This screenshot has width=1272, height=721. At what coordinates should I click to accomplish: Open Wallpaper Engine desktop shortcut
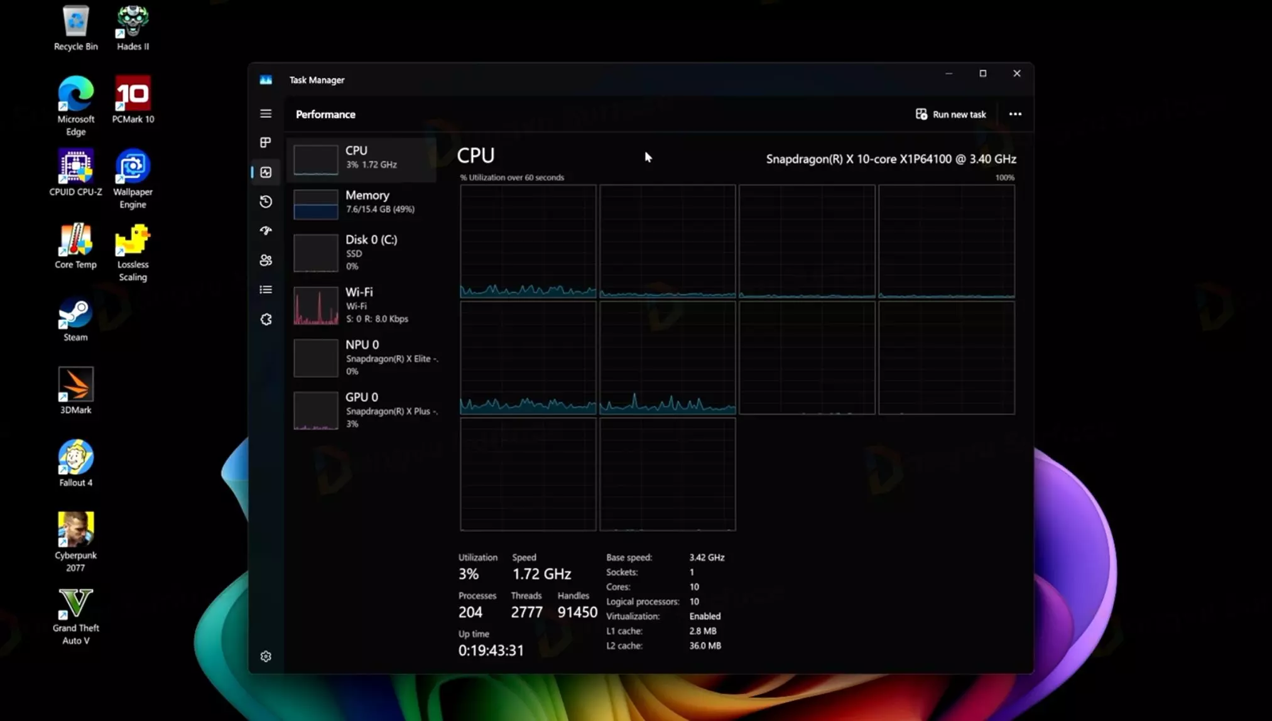click(133, 180)
